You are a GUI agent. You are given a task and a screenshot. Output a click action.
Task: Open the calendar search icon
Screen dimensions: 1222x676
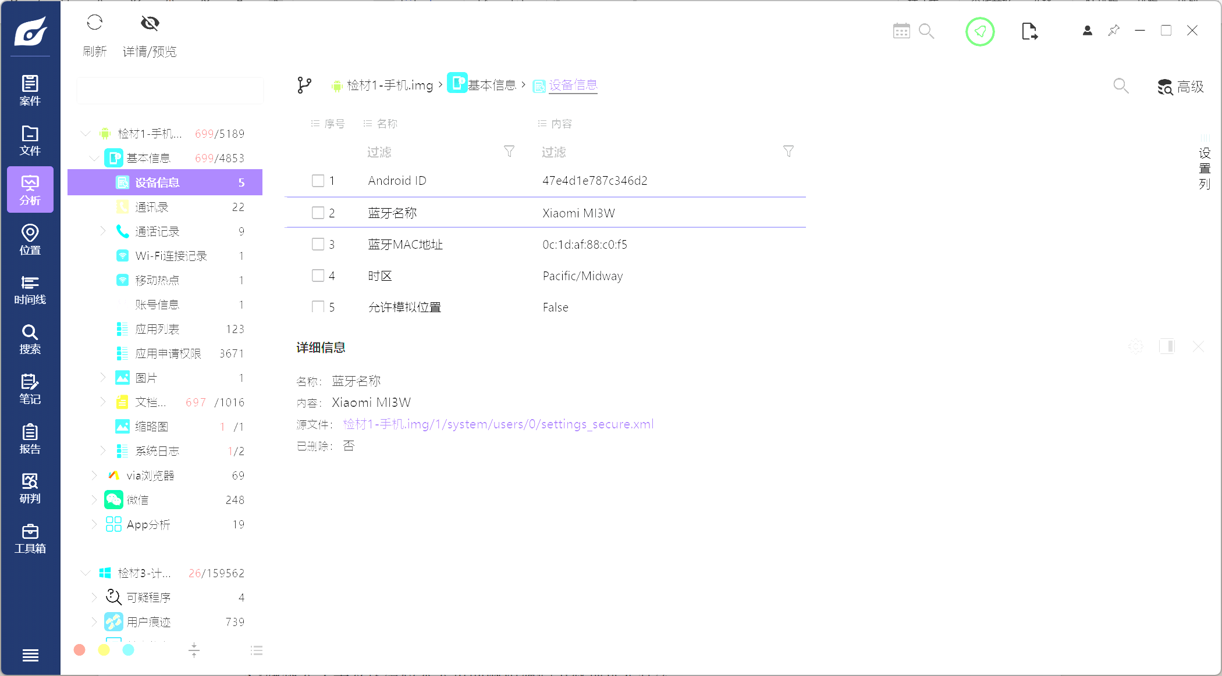(901, 31)
